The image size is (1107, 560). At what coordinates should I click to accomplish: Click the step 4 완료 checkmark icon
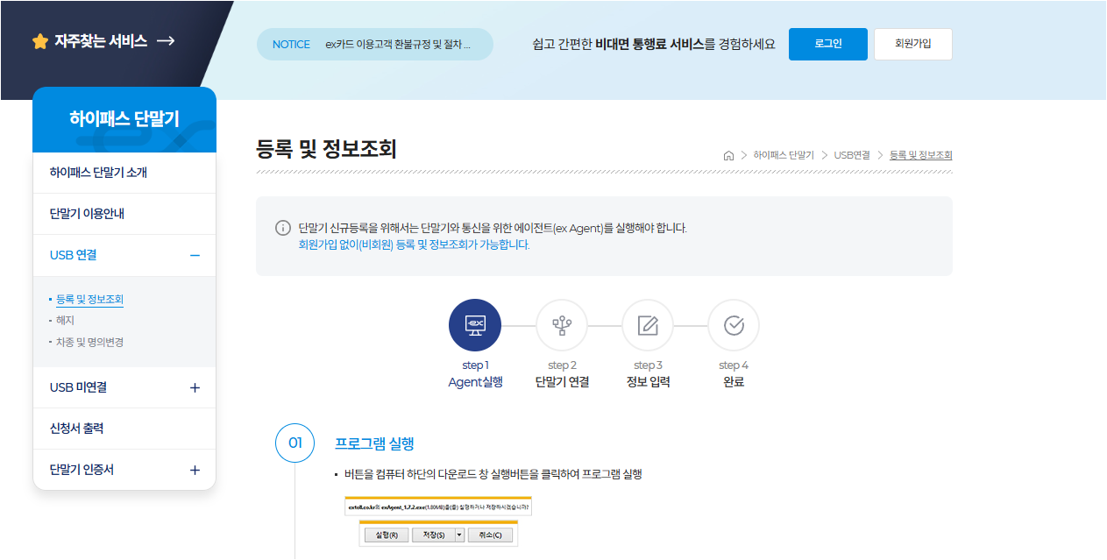(734, 323)
